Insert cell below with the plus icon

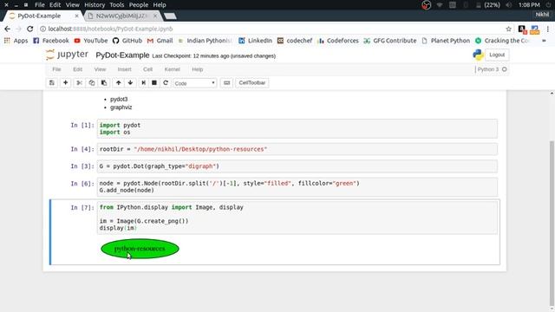click(66, 83)
